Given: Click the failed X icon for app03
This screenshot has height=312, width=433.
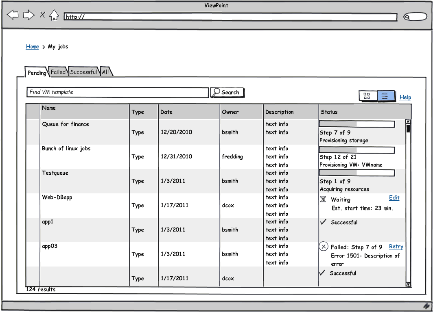Looking at the screenshot, I should coord(324,247).
